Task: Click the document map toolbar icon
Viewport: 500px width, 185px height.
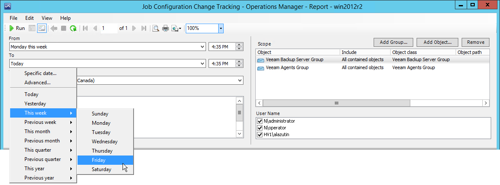Action: [x=32, y=28]
